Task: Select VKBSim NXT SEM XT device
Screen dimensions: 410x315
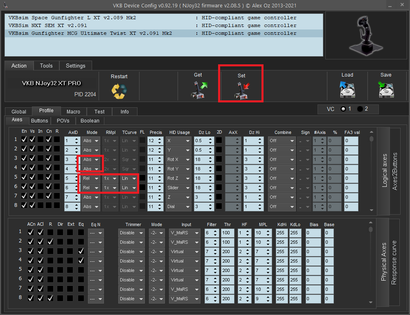Action: (x=164, y=26)
